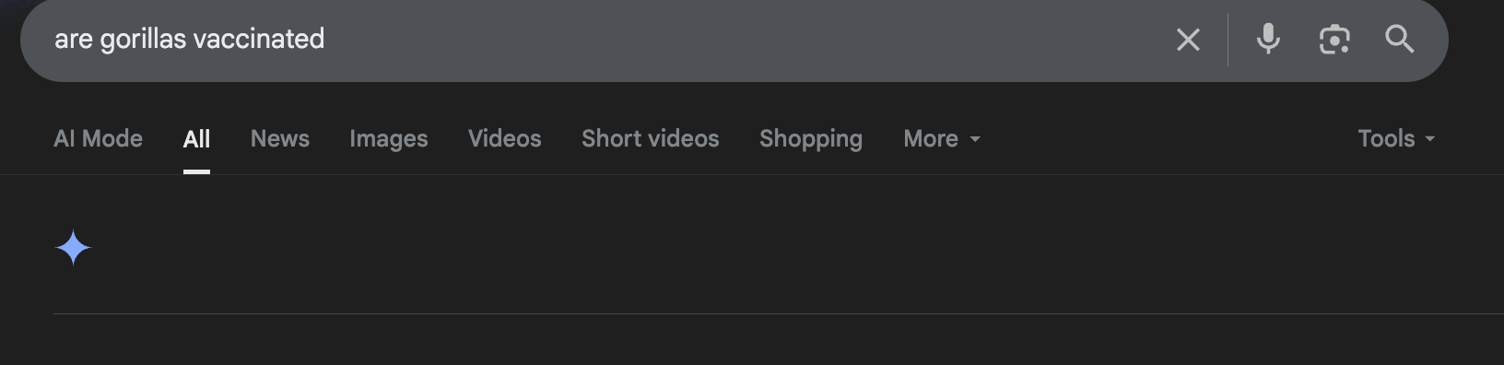Switch to AI Mode tab

point(98,138)
